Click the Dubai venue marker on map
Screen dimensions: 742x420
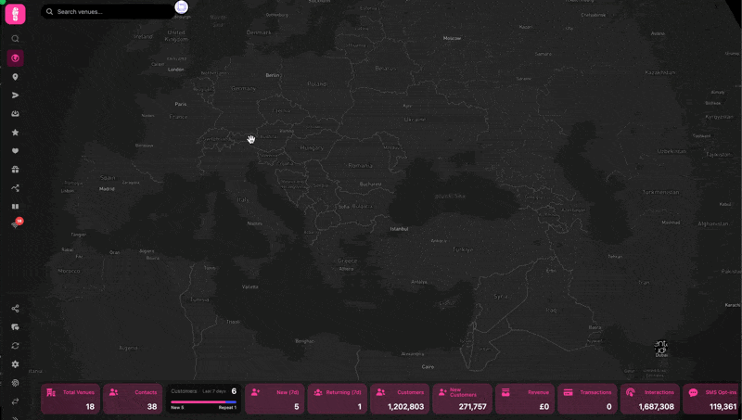[661, 349]
